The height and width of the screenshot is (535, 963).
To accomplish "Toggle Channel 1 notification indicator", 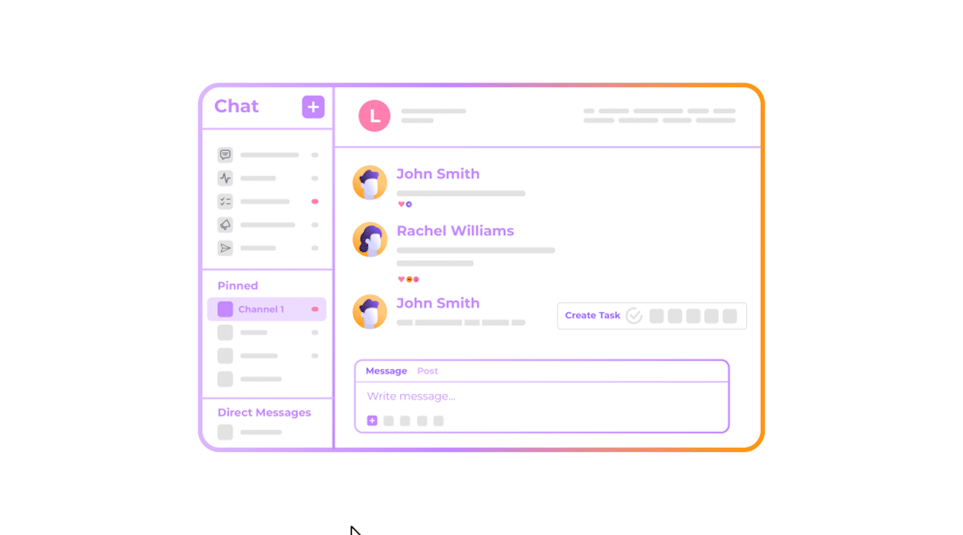I will click(x=315, y=309).
